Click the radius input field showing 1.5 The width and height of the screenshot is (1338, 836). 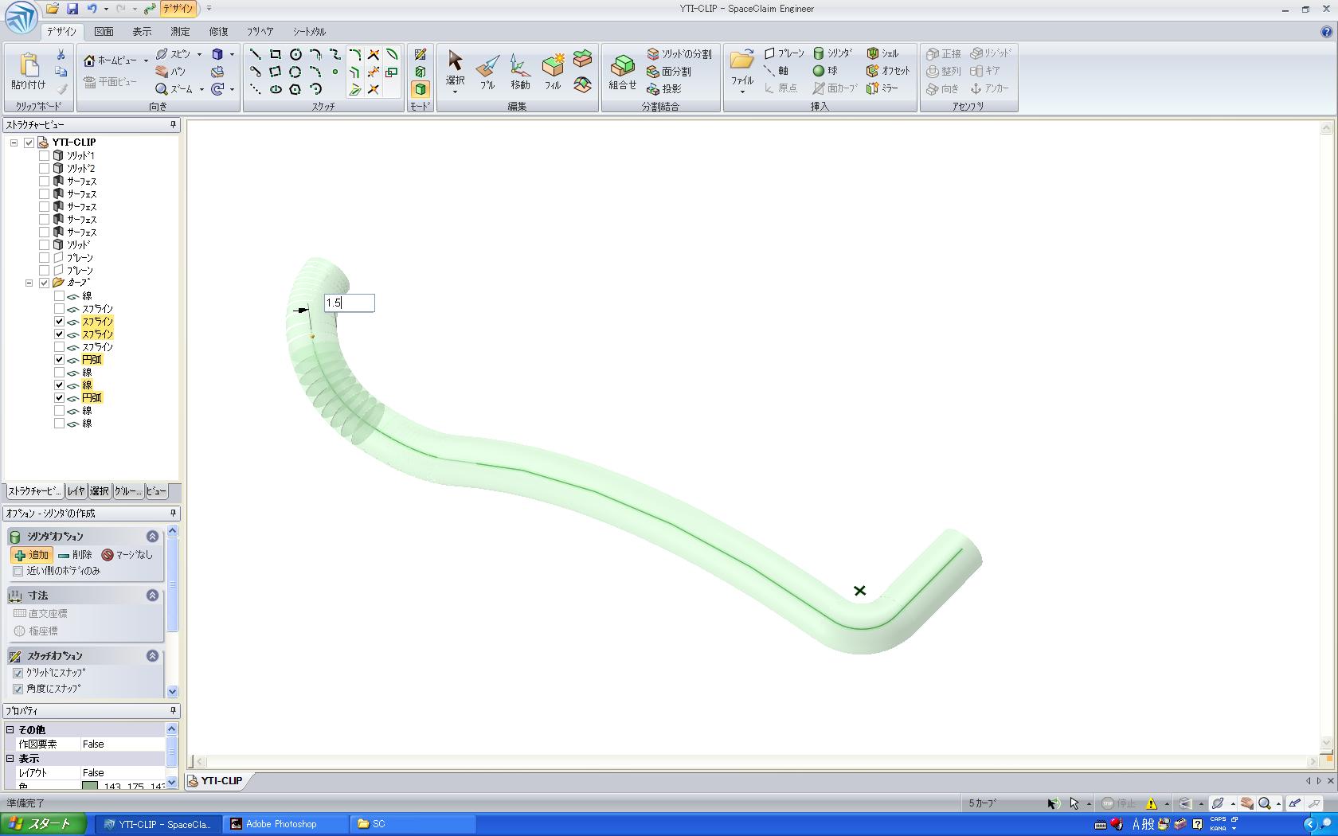(349, 303)
